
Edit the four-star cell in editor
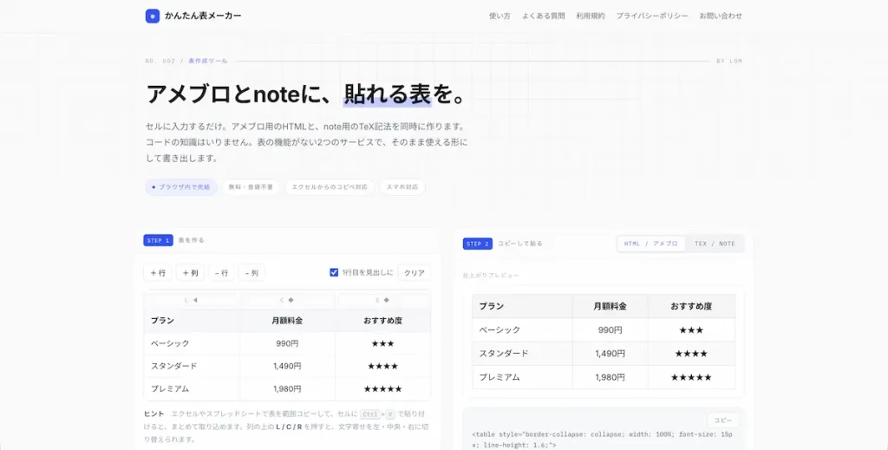coord(382,366)
